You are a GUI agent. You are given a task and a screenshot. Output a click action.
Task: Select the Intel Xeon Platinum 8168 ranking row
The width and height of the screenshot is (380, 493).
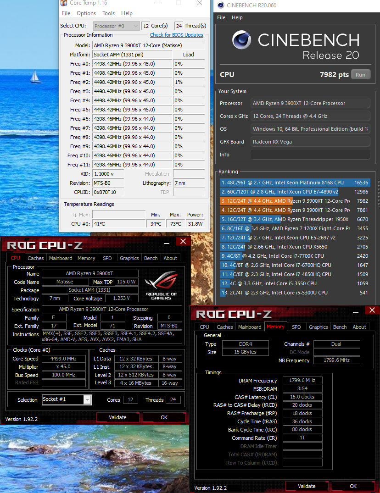(295, 183)
